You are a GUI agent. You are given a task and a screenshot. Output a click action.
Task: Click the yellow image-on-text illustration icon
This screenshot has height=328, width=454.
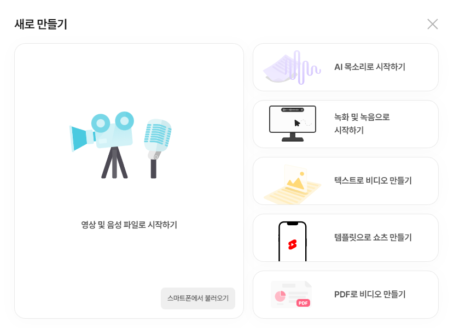(293, 184)
